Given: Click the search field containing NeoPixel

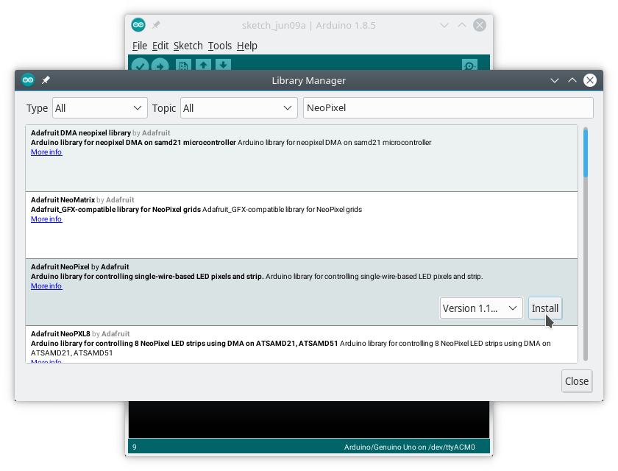Looking at the screenshot, I should (448, 108).
